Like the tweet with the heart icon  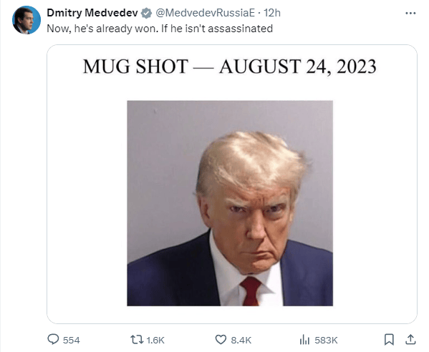pyautogui.click(x=221, y=340)
